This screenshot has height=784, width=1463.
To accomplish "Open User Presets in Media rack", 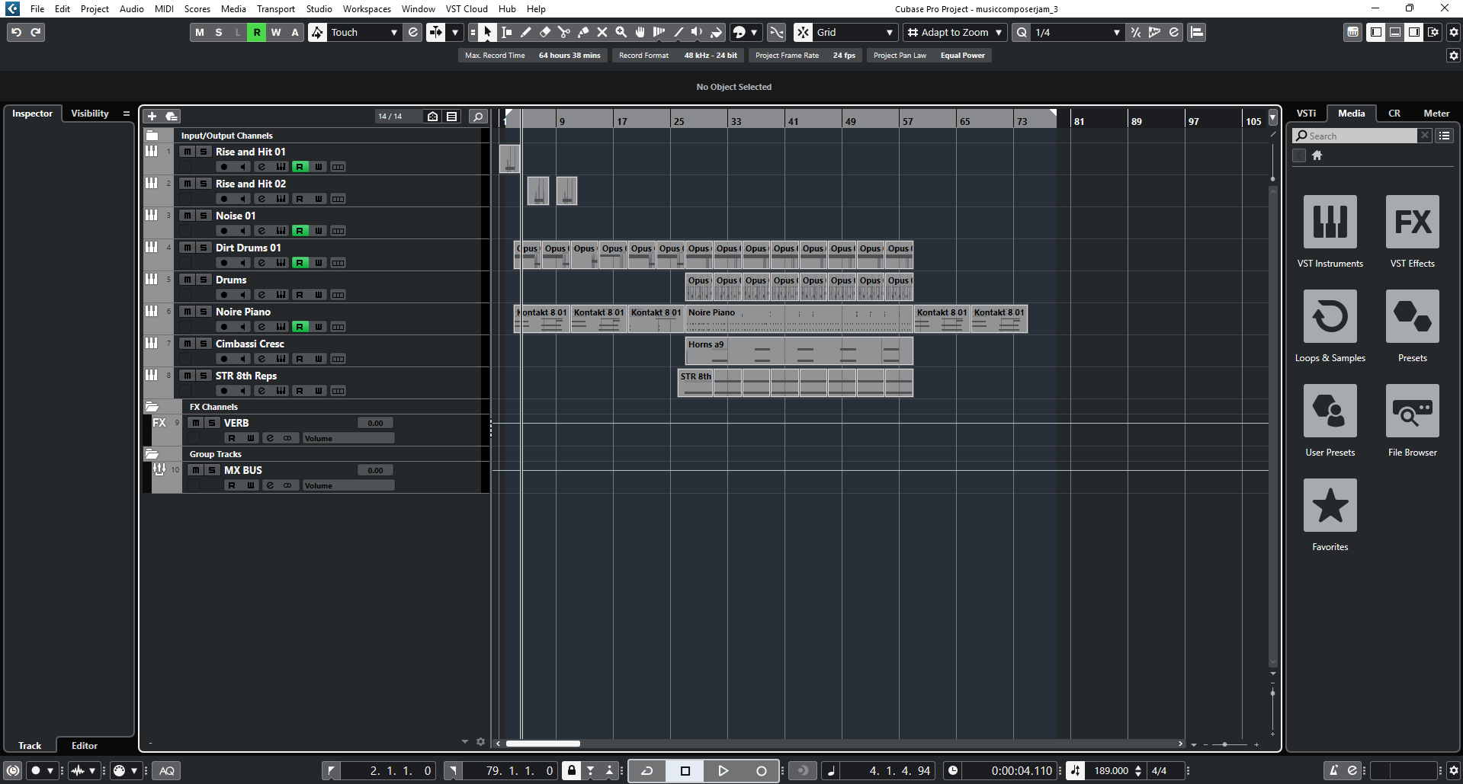I will click(1330, 411).
